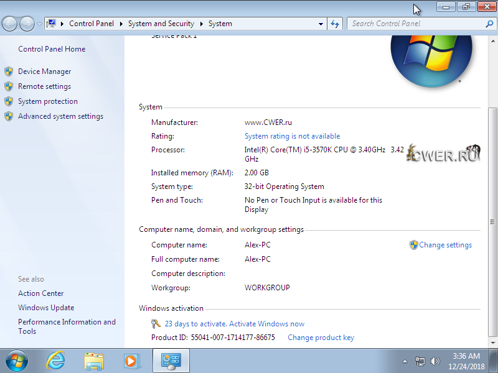Click the back navigation arrow

coord(9,23)
